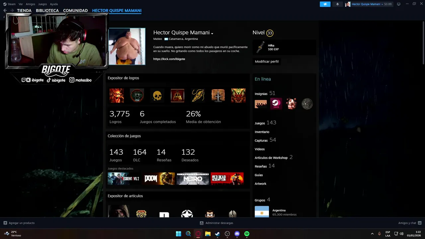
Task: Click the orange demon face achievement icon
Action: [x=238, y=96]
